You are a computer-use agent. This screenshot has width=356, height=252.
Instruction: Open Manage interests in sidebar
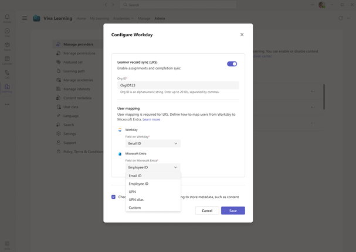[x=76, y=89]
